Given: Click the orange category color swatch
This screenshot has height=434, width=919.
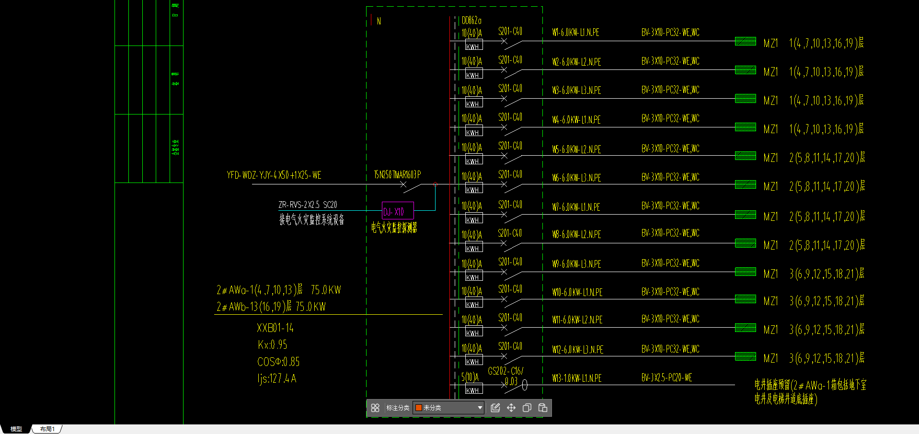Looking at the screenshot, I should pos(418,408).
